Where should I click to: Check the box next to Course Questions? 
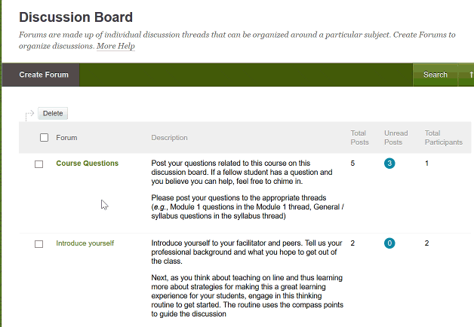point(39,164)
